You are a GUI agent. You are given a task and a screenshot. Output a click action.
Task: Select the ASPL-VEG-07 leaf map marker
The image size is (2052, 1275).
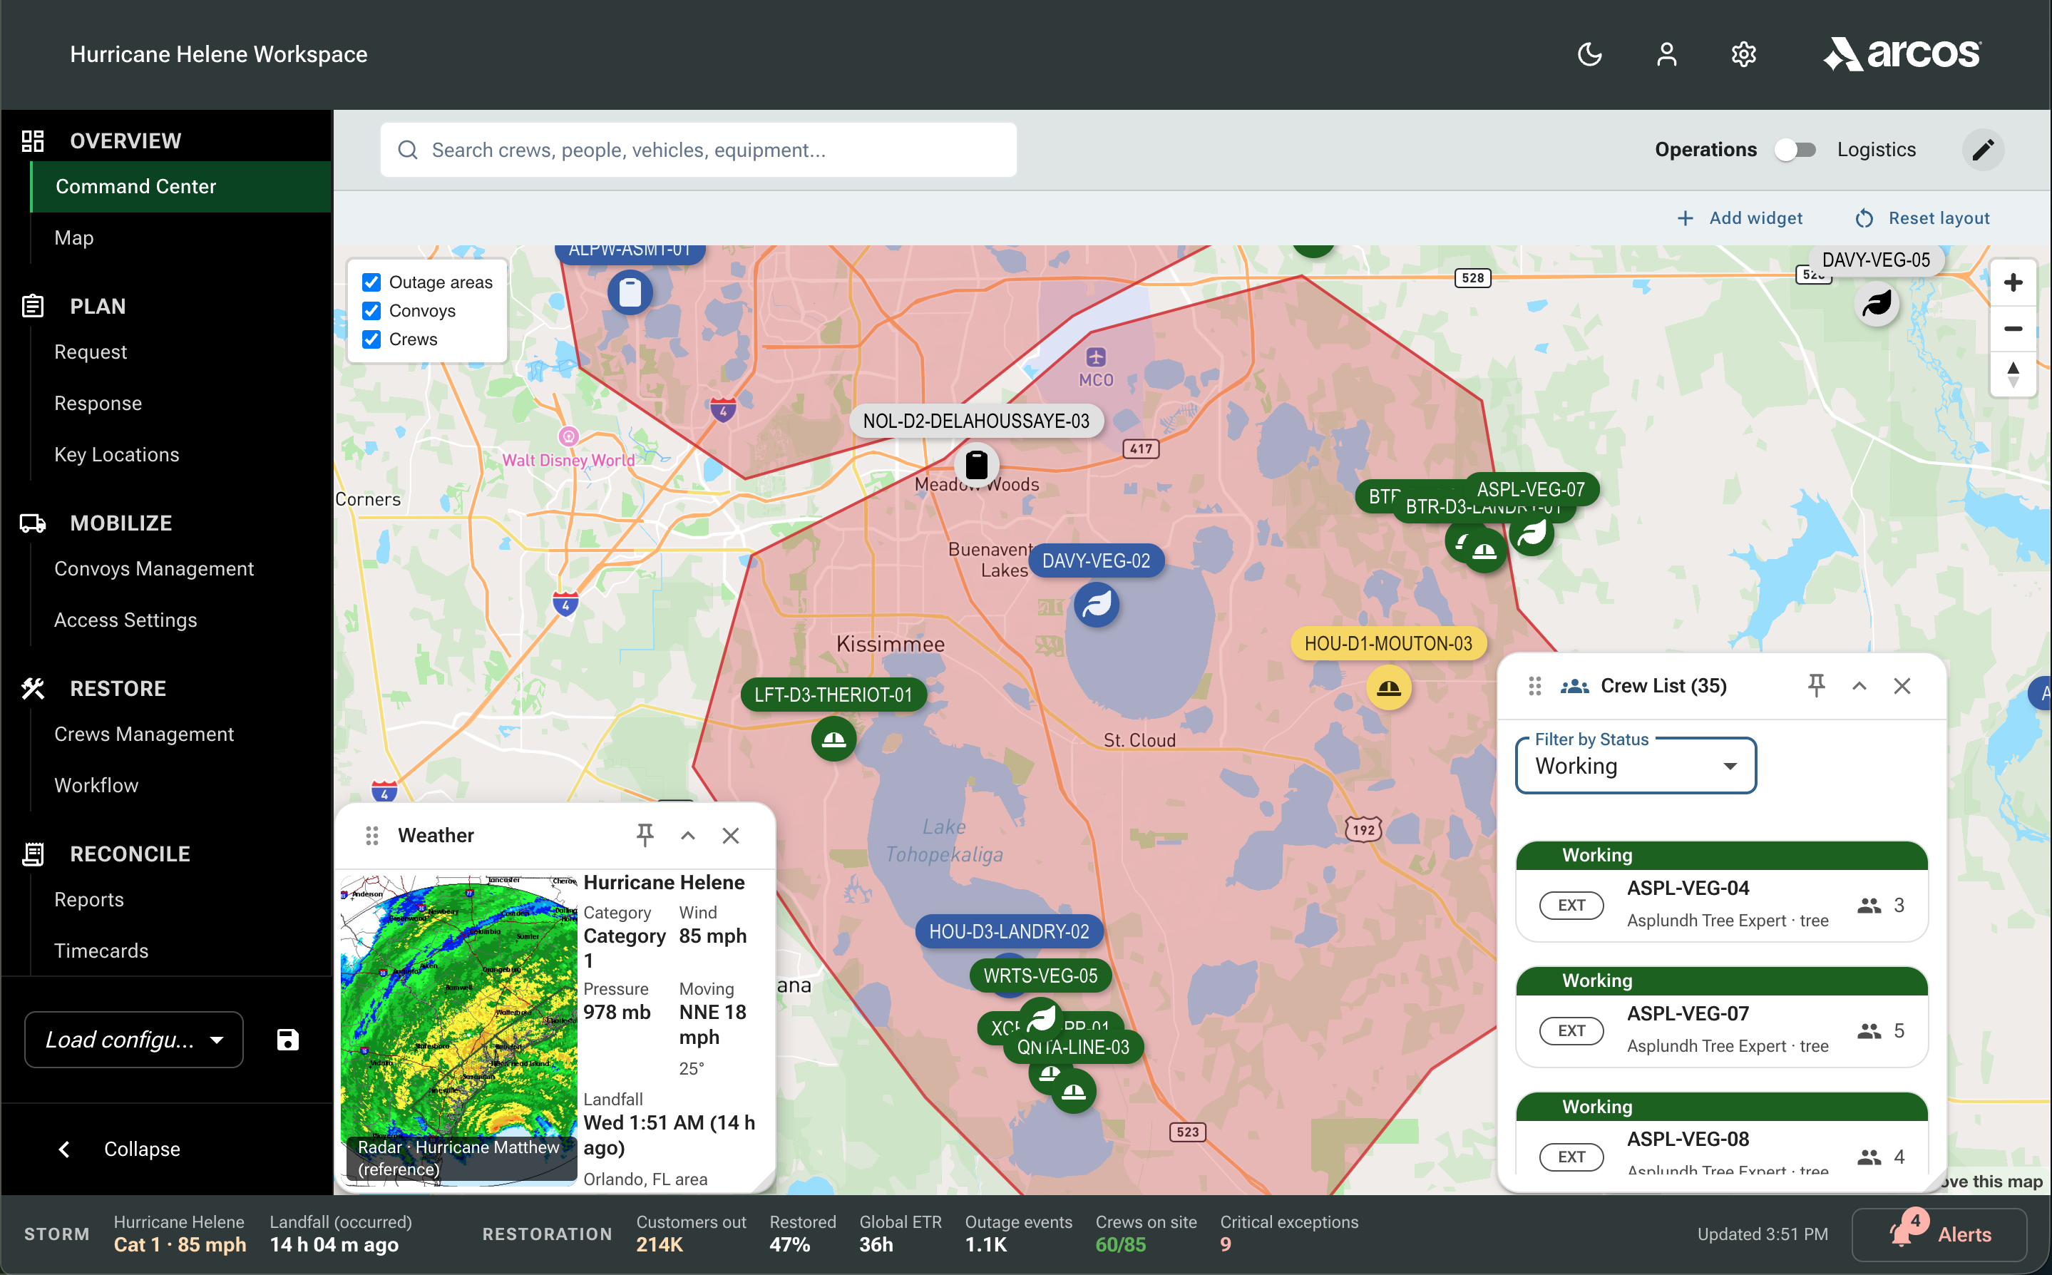point(1532,533)
